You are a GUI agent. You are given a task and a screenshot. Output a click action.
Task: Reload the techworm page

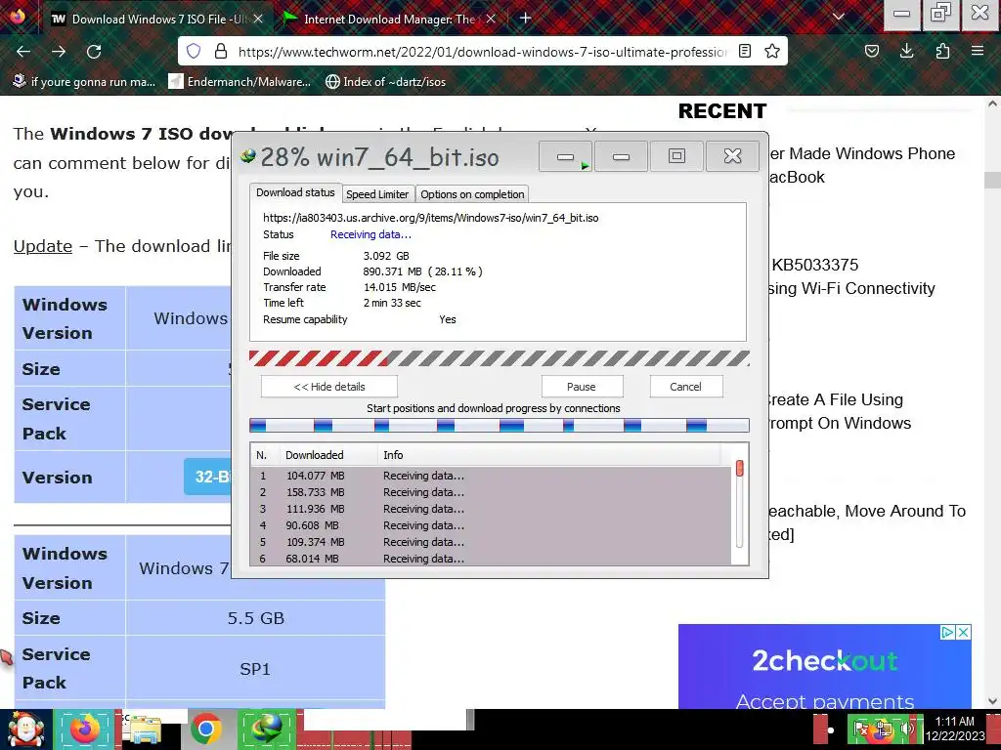[x=94, y=52]
